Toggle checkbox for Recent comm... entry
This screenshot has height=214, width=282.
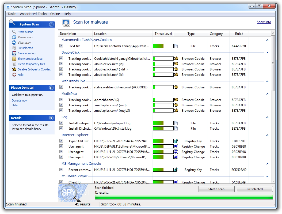(61, 170)
